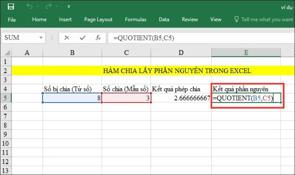Click the formula bar with =QUOTIENT(B5,C5)
The width and height of the screenshot is (295, 175).
click(x=201, y=38)
